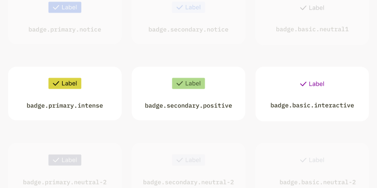Click the badge.basic.interactive caption
Screen dimensions: 377x188
click(x=312, y=105)
